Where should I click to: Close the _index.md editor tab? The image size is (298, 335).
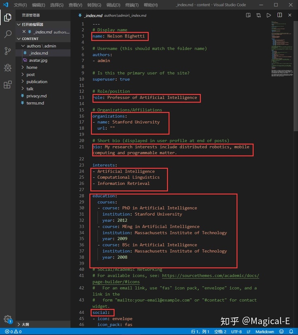290,15
